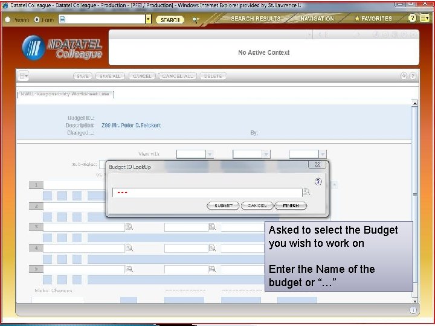Click FINISH in the Budget ID dialog
Viewport: 435px width, 326px height.
pyautogui.click(x=291, y=206)
